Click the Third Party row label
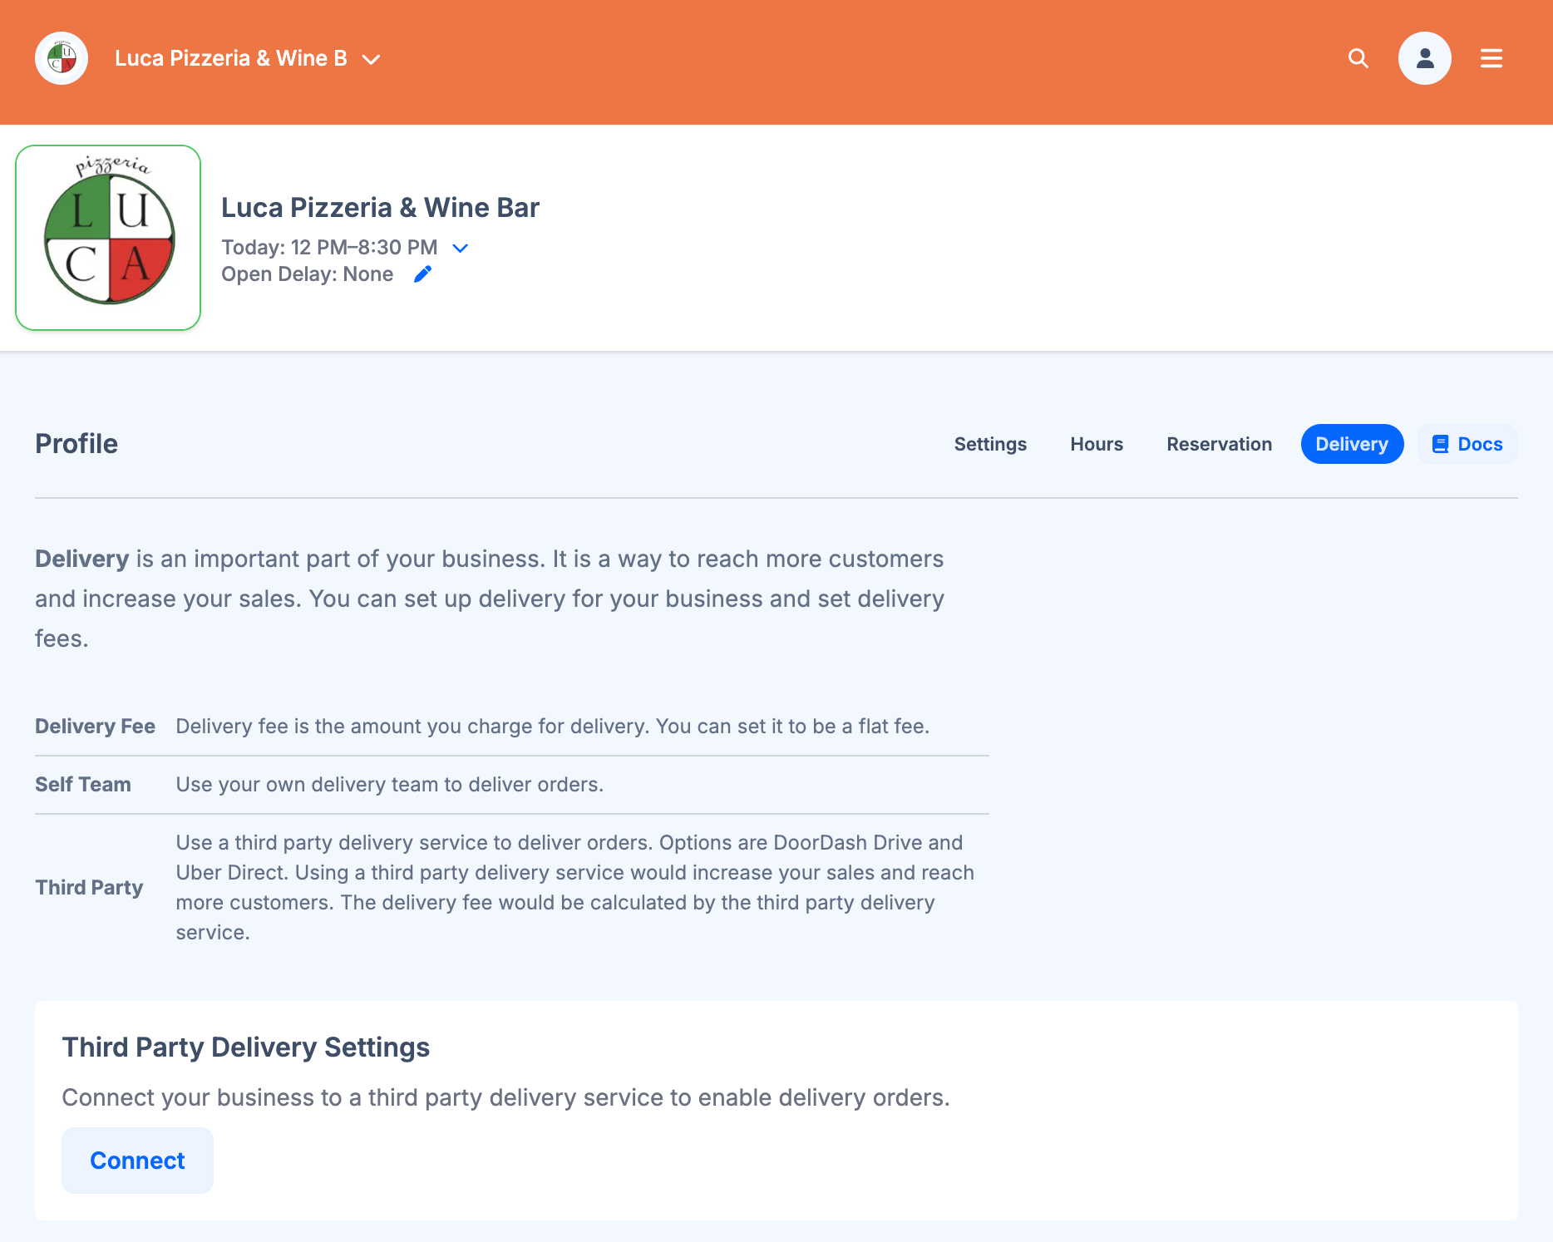1553x1242 pixels. tap(89, 888)
